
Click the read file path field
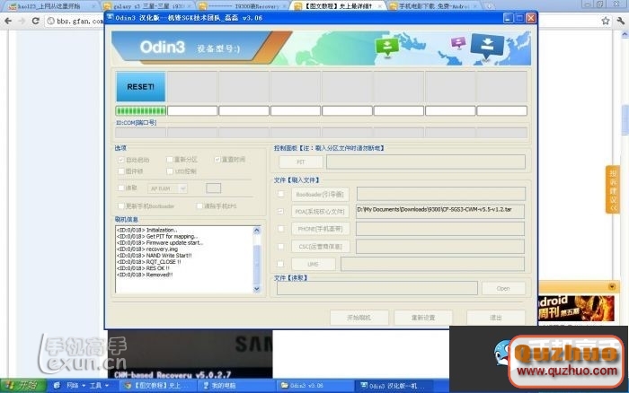377,288
